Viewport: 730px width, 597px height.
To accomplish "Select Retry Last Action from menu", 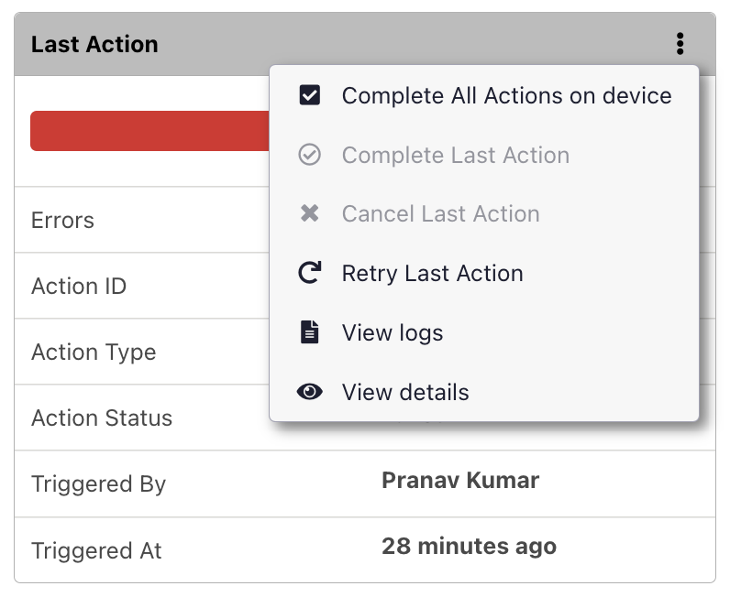I will (x=432, y=273).
